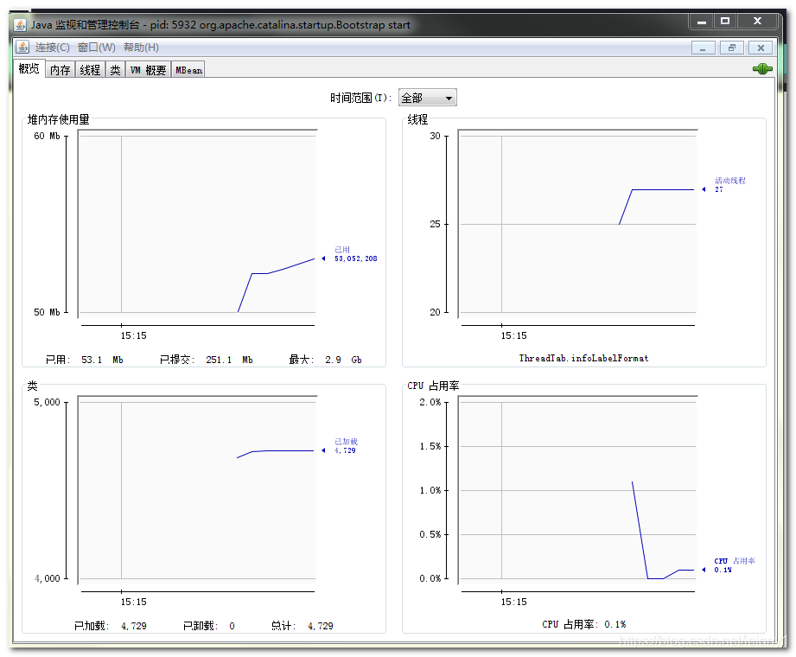Click the 堆内存使用量 chart area
Viewport: 796px width, 657px height.
[197, 224]
